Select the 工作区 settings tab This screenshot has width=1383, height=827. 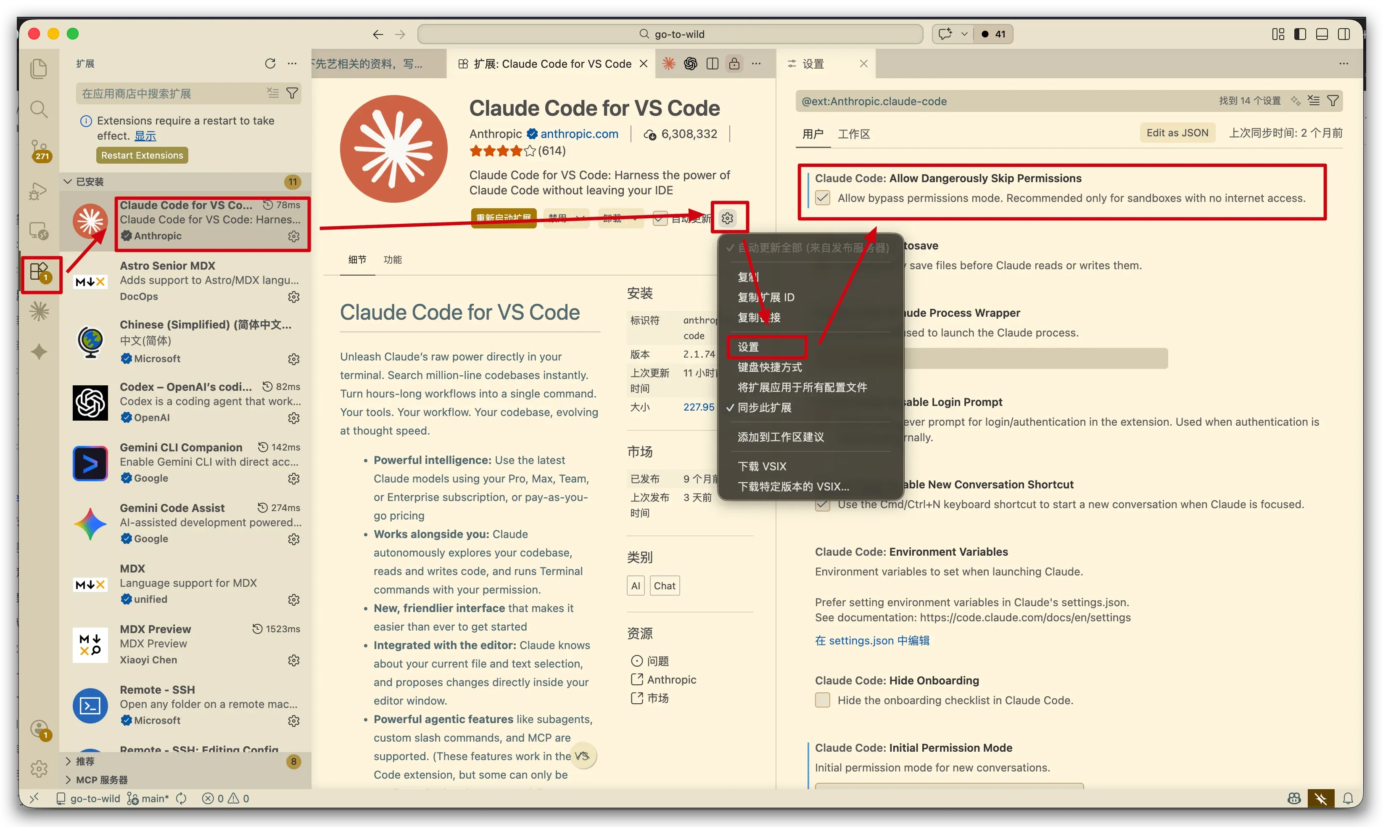click(853, 134)
